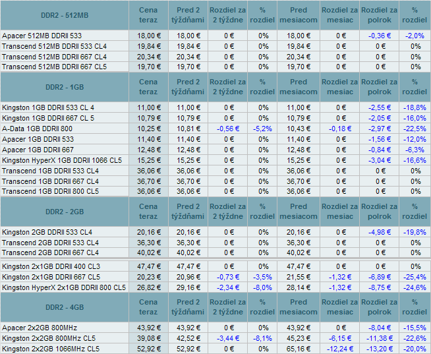The width and height of the screenshot is (431, 354).
Task: Select 'Kingston HyperX 1GB DDRII 1066 CL5' name
Action: point(62,160)
